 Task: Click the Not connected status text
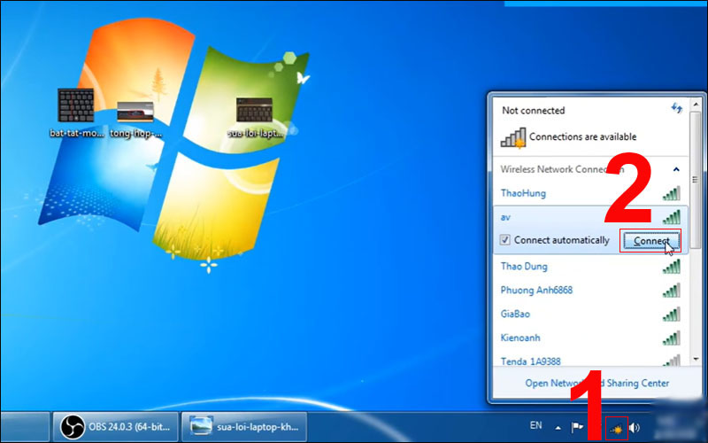pos(534,111)
